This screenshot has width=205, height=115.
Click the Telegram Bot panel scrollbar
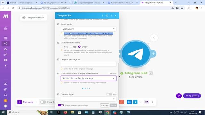119,81
